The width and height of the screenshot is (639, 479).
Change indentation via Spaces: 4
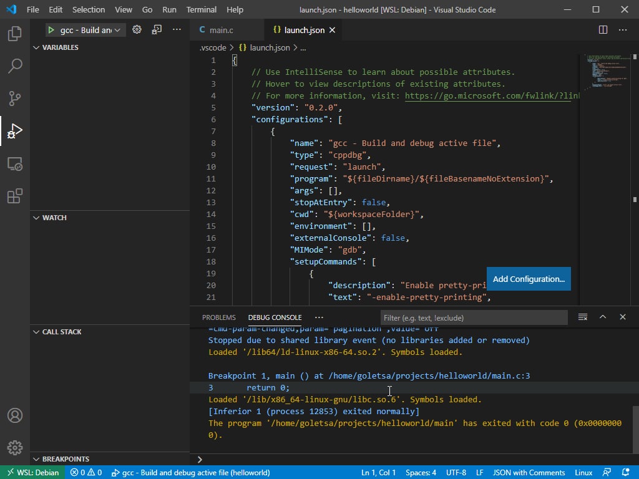[x=421, y=473]
